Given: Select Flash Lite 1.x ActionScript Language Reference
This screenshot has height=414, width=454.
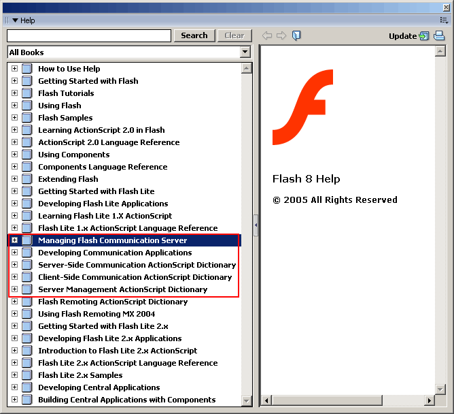Looking at the screenshot, I should pyautogui.click(x=128, y=228).
